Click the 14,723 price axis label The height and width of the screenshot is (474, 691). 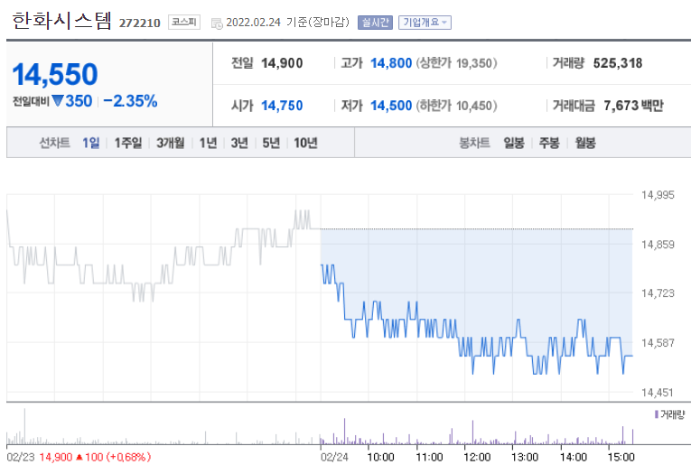click(658, 293)
